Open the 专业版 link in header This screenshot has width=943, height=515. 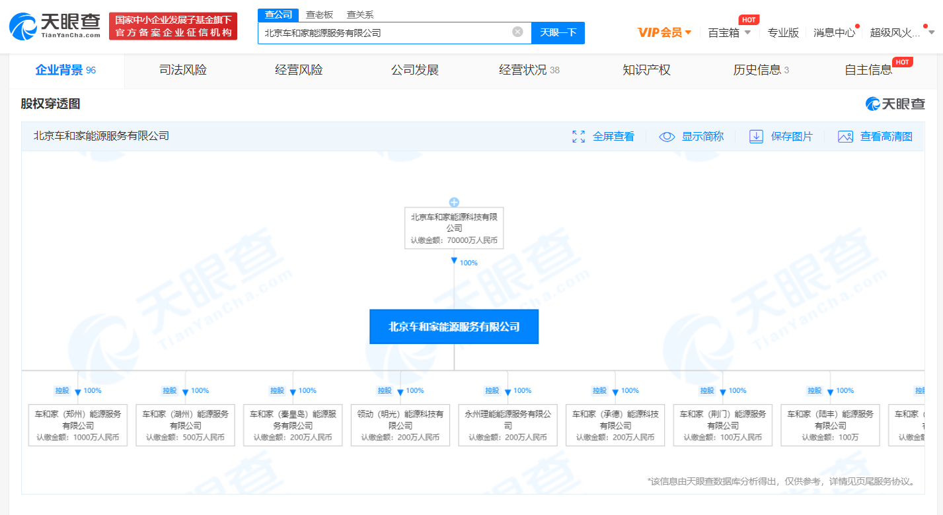click(x=783, y=32)
